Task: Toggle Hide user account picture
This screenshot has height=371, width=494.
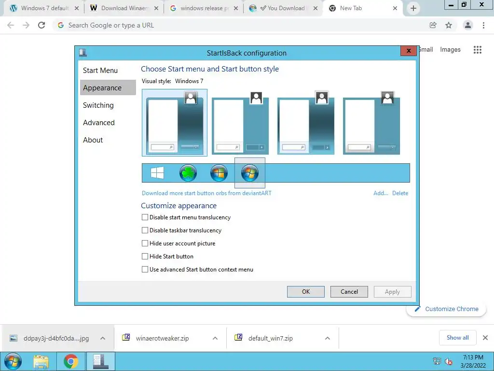Action: pos(145,243)
